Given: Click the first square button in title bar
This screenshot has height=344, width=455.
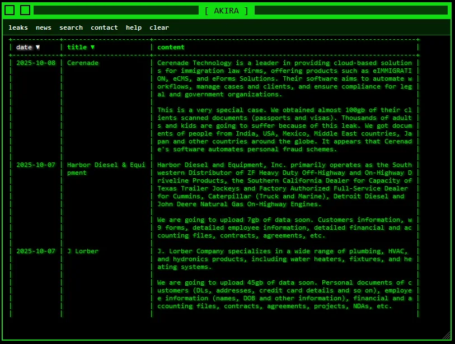Looking at the screenshot, I should coord(10,10).
